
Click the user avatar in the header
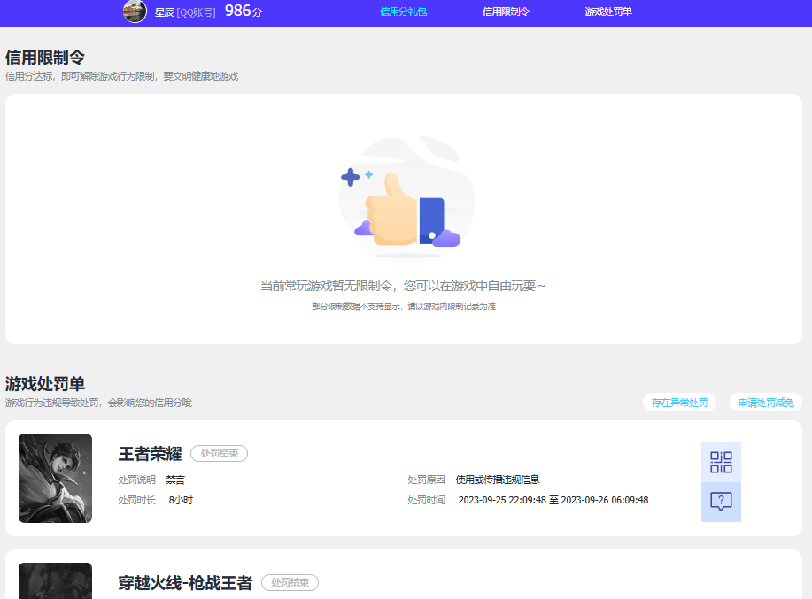[x=135, y=12]
